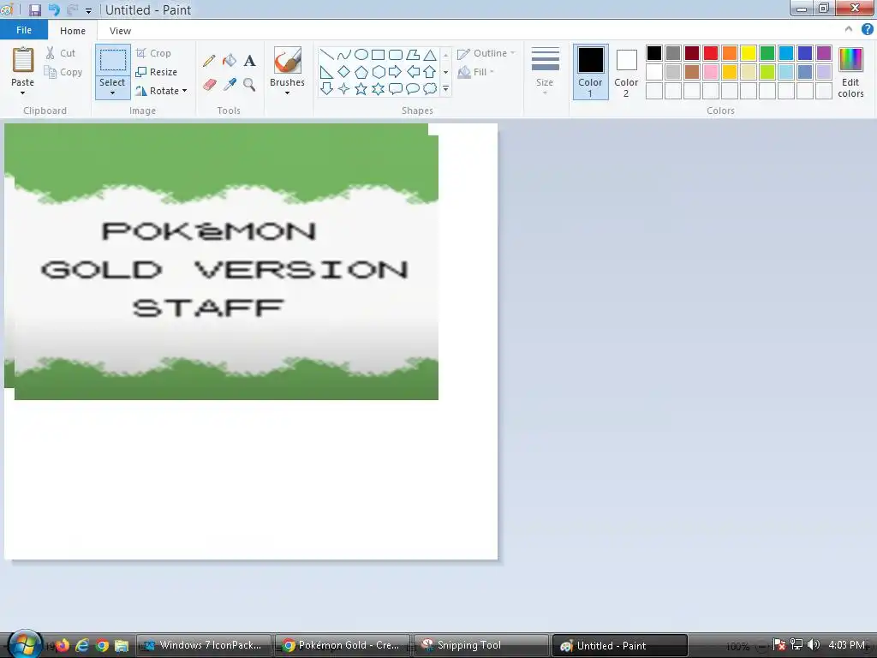The width and height of the screenshot is (877, 658).
Task: Open the Customize Quick Access Toolbar arrow
Action: (x=88, y=10)
